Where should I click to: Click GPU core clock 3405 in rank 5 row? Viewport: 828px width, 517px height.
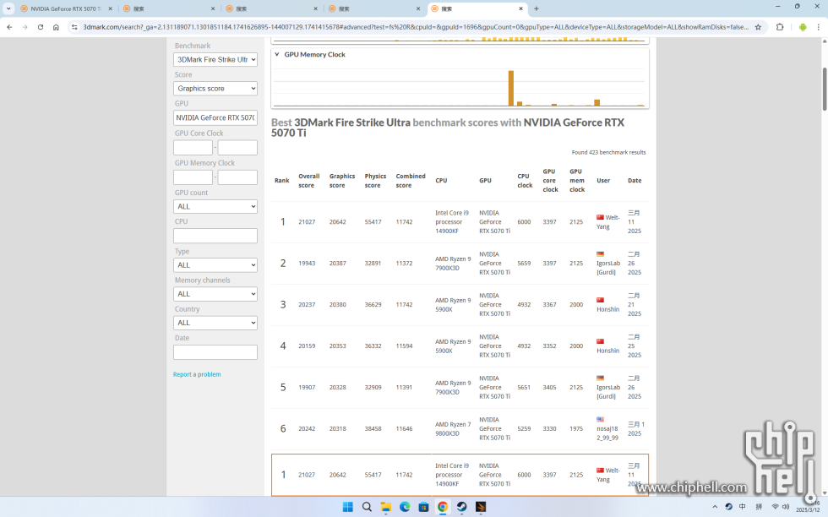pos(550,387)
